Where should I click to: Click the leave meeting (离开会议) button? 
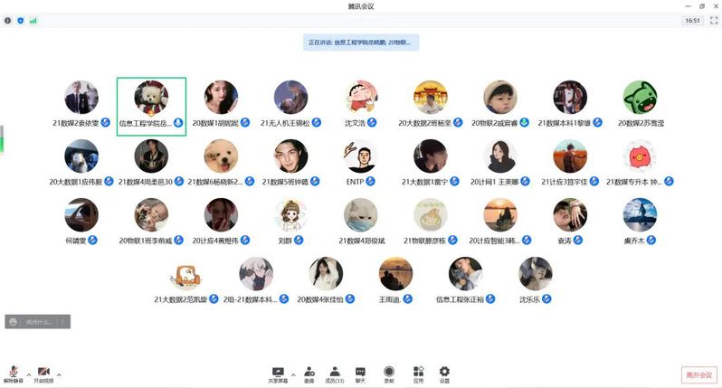point(698,374)
